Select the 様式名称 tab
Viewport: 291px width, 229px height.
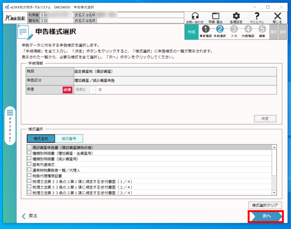[x=41, y=138]
